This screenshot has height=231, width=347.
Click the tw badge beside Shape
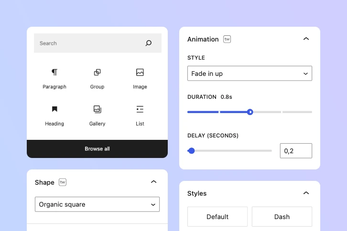[63, 182]
